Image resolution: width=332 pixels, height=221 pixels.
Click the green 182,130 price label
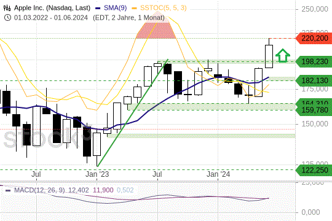click(x=314, y=80)
